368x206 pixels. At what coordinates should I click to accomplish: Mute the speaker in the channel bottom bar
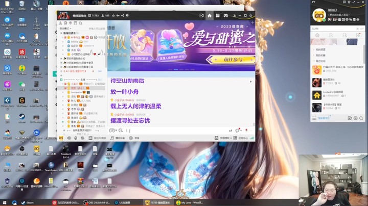click(x=69, y=138)
